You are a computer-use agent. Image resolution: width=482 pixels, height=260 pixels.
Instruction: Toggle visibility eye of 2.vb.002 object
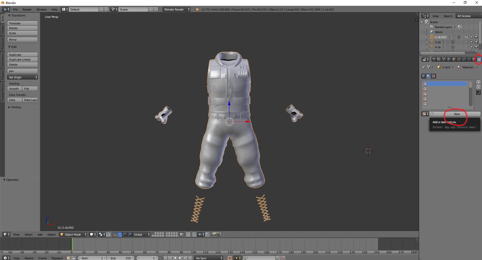click(466, 37)
